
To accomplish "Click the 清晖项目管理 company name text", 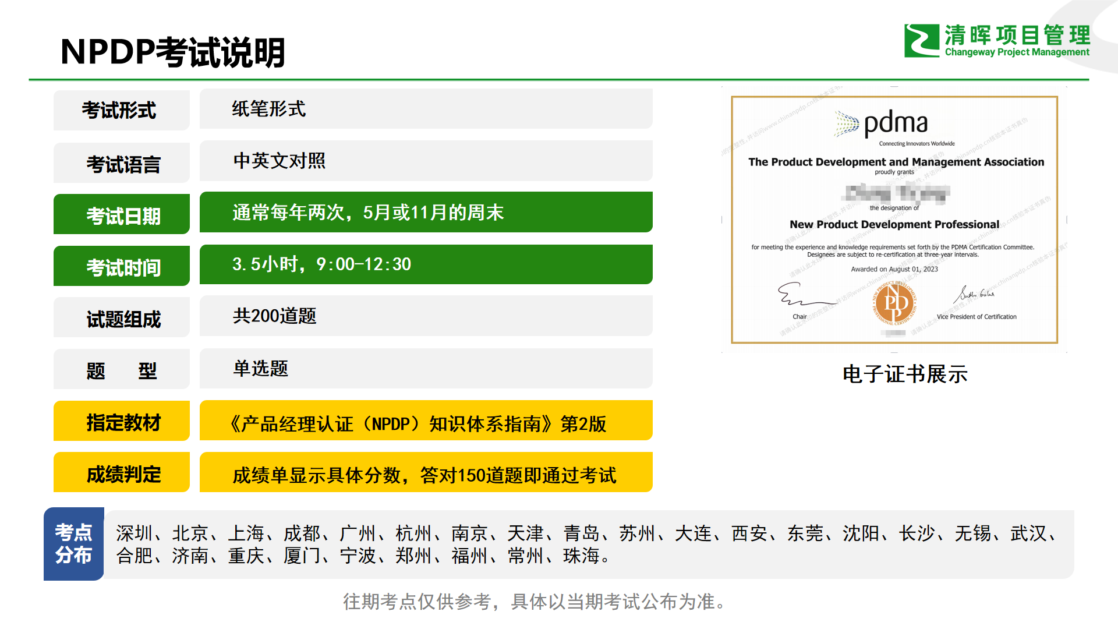I will coord(1017,35).
